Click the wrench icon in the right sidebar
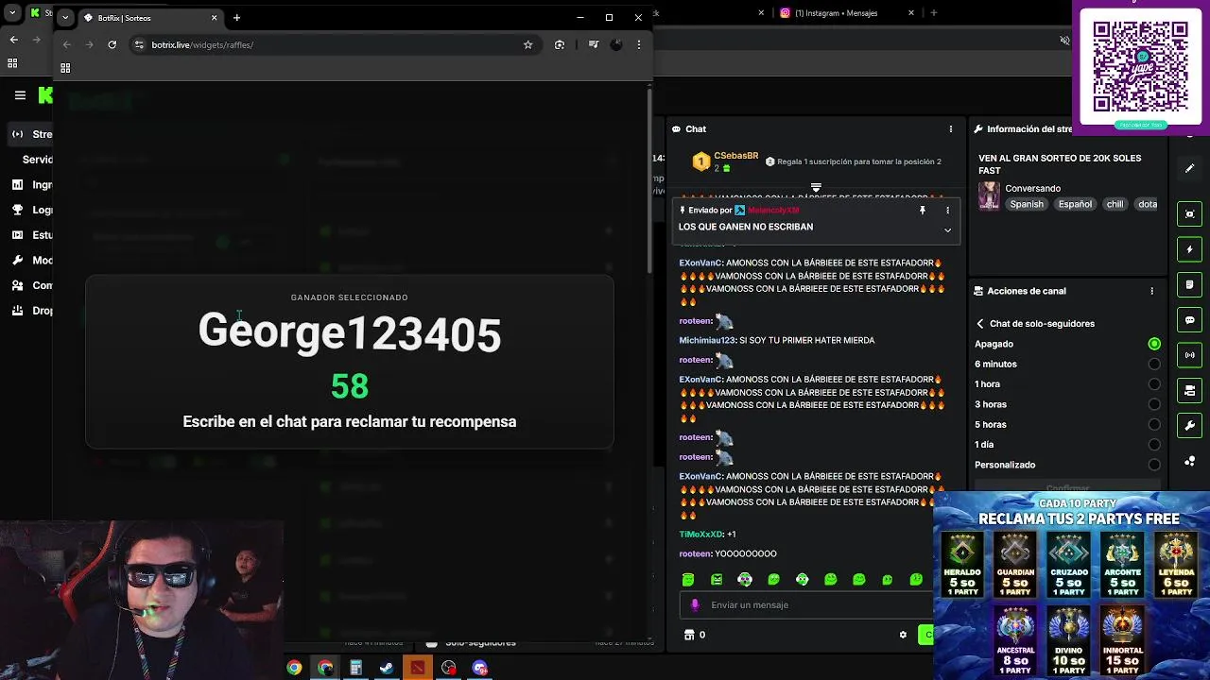The width and height of the screenshot is (1210, 680). pos(1190,425)
